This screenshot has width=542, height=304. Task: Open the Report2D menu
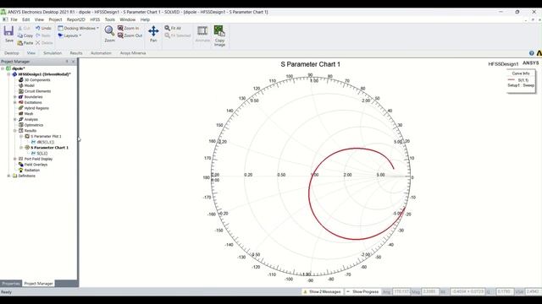75,19
